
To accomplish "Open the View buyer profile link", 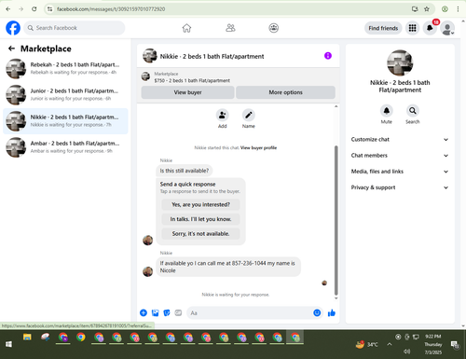I will [x=258, y=148].
